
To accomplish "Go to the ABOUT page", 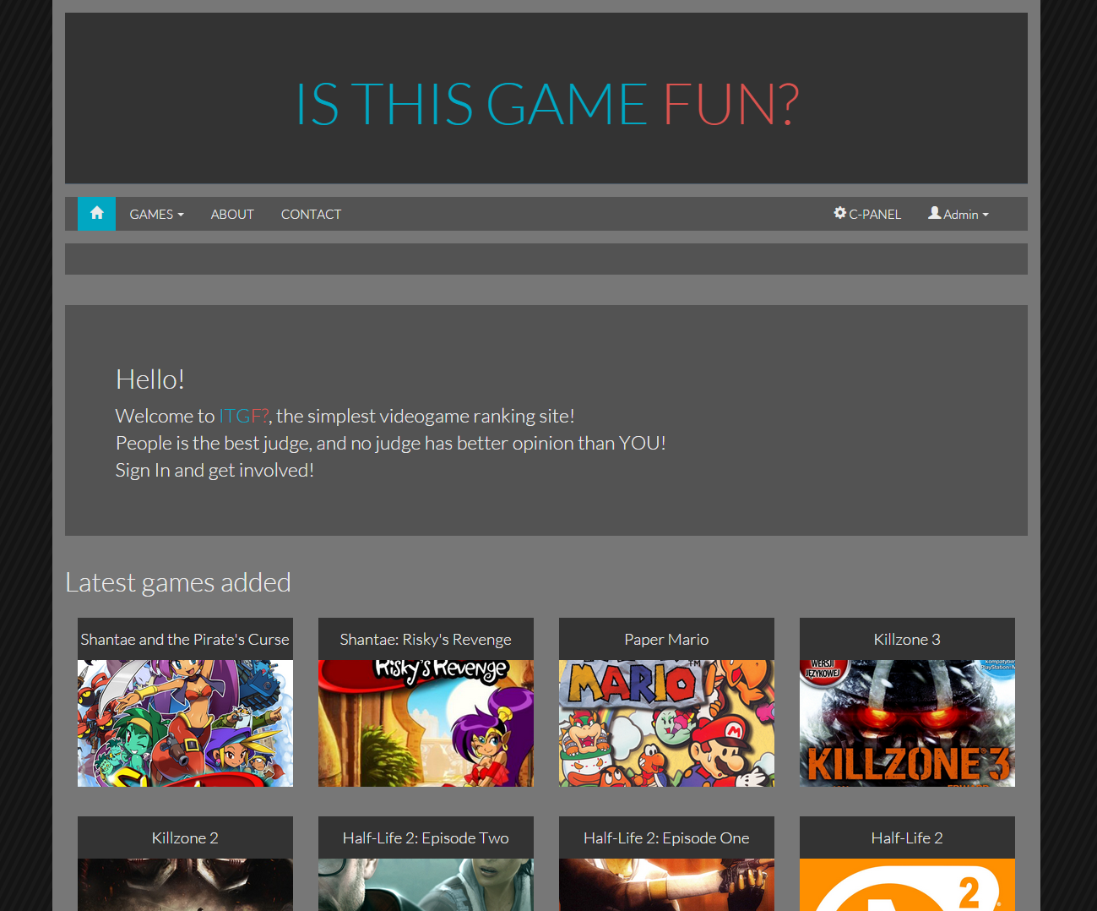I will pos(232,215).
